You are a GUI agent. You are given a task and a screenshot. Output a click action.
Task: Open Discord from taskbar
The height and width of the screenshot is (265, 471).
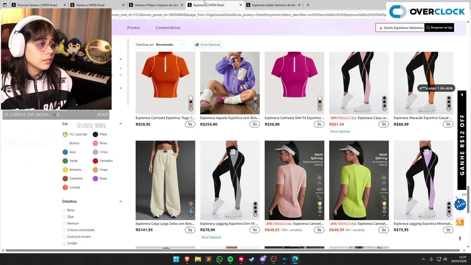(263, 259)
